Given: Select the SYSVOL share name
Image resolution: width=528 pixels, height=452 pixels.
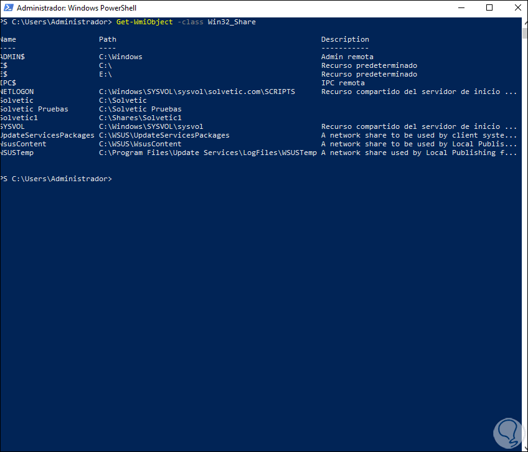Looking at the screenshot, I should [12, 126].
